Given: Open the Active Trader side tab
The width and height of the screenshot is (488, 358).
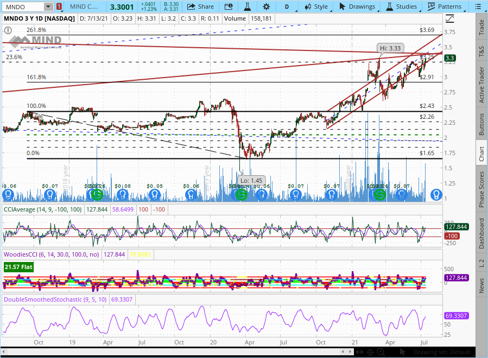Looking at the screenshot, I should [x=481, y=85].
